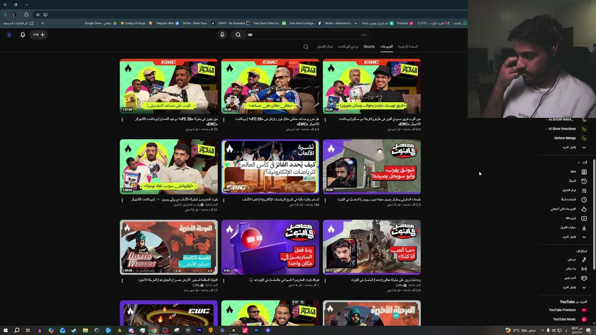The image size is (596, 335).
Task: Open Watch later (المشاهدة لاحقًا) in the sidebar
Action: [x=574, y=200]
